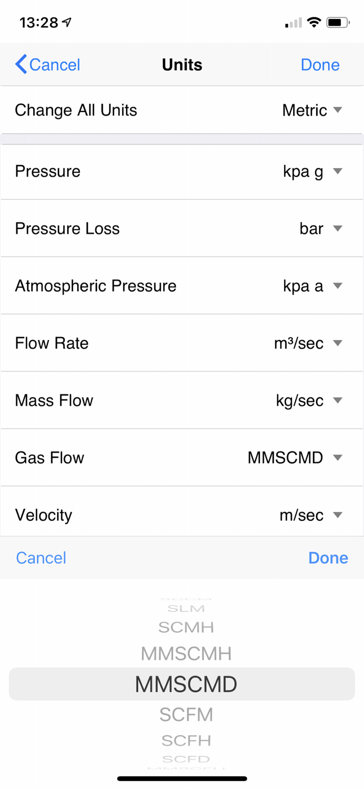Tap the Wi-Fi icon in the status bar
The image size is (364, 789).
pos(314,22)
